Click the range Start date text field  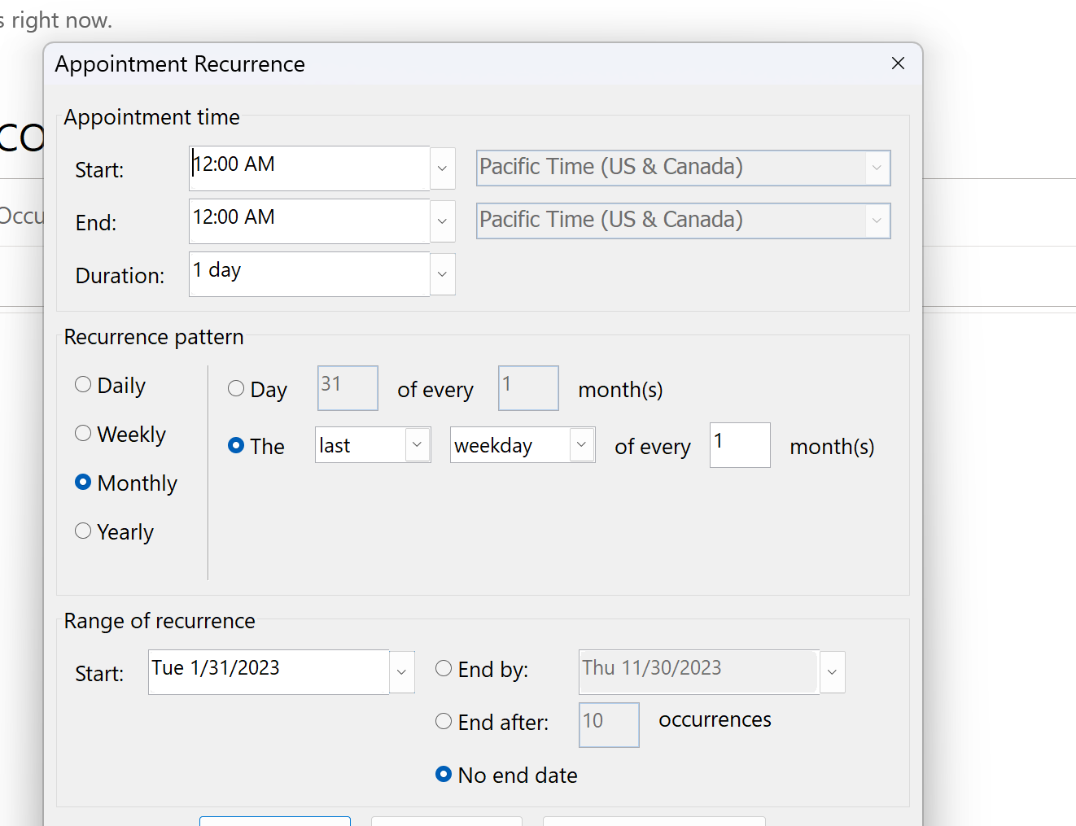[x=269, y=672]
